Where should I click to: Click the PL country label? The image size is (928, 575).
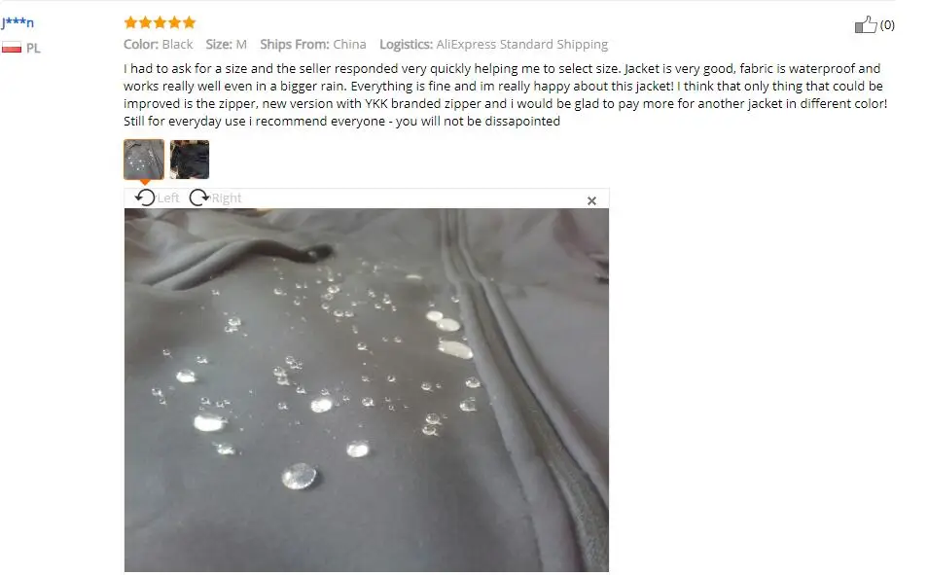[x=33, y=48]
